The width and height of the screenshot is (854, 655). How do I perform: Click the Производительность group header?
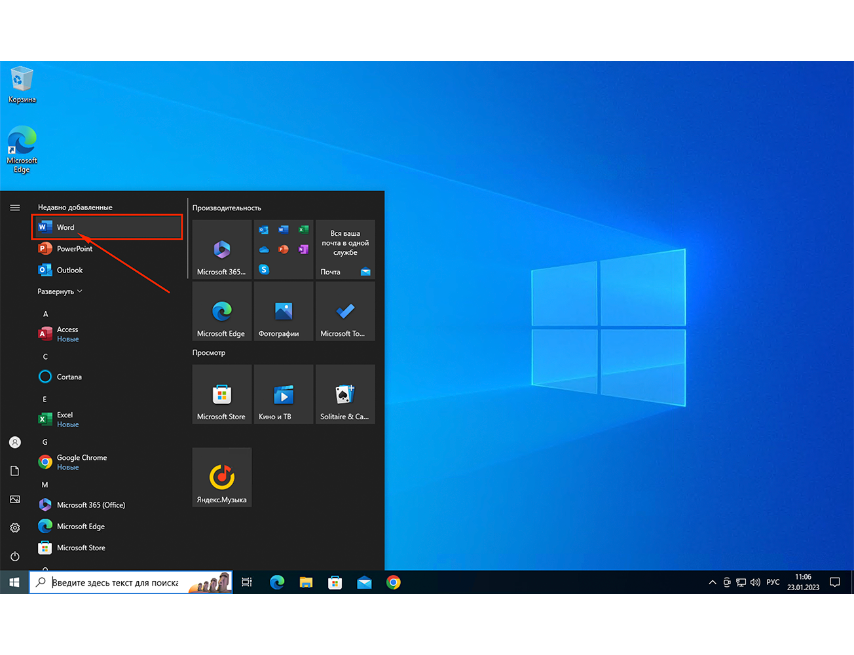(x=227, y=208)
